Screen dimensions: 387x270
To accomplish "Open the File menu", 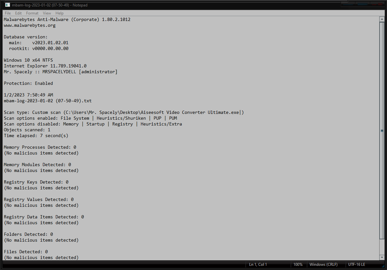I will click(x=8, y=13).
